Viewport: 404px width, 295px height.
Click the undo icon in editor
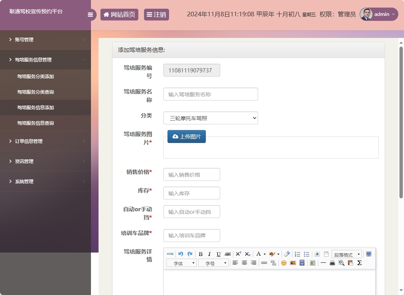(x=181, y=254)
